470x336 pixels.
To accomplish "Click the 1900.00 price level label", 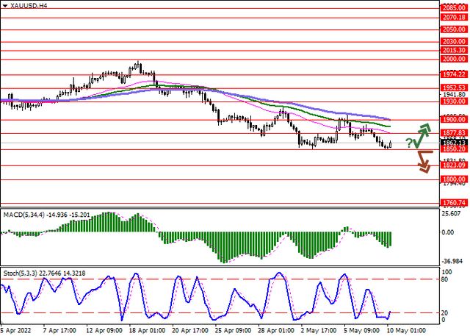I will click(455, 119).
